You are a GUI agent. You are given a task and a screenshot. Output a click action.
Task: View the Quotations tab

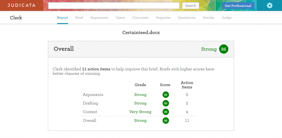[186, 18]
